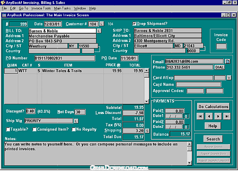Click the email send icon beside Email field
The image size is (238, 171).
click(228, 61)
